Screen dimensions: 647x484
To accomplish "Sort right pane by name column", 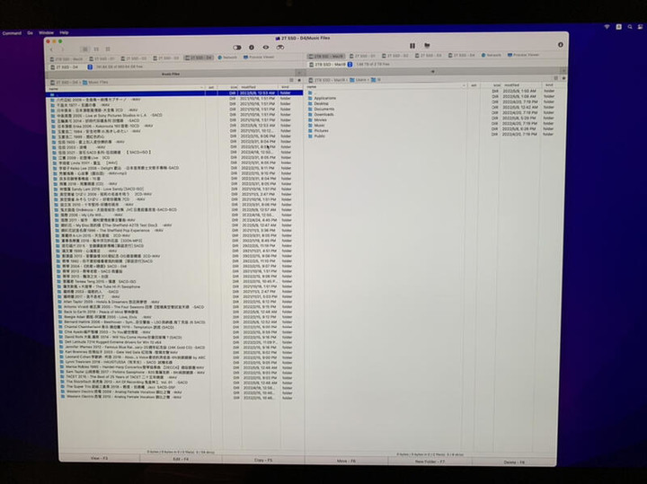I will point(386,86).
